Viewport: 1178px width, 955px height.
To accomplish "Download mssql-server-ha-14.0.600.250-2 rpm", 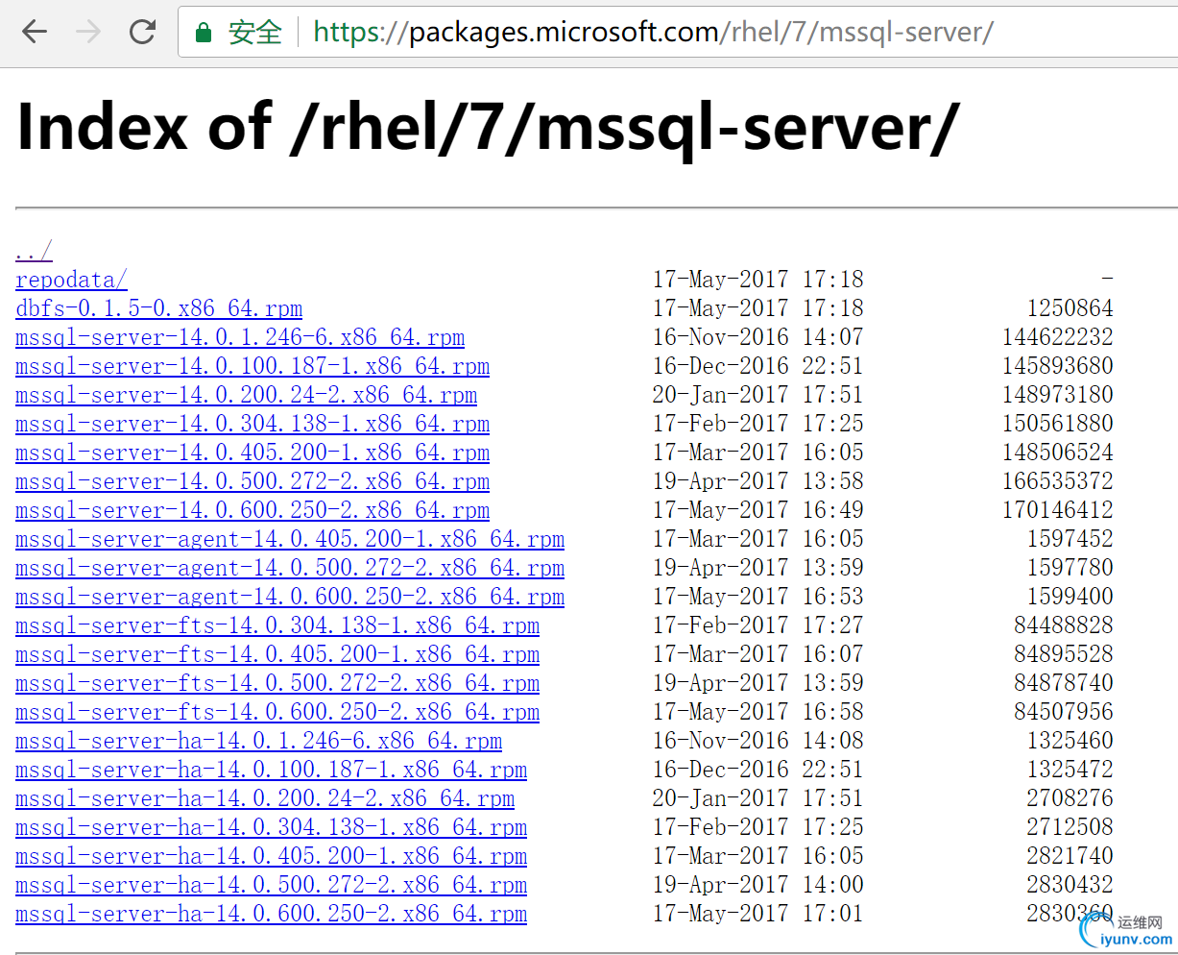I will click(x=271, y=914).
